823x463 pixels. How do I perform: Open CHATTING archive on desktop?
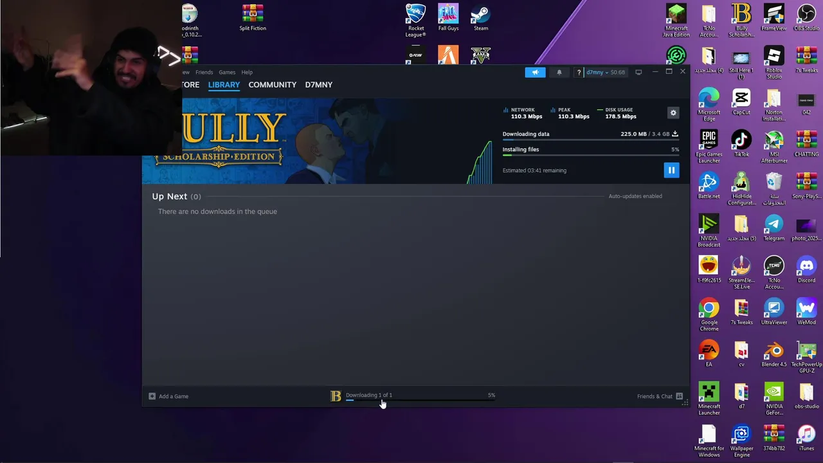tap(806, 143)
